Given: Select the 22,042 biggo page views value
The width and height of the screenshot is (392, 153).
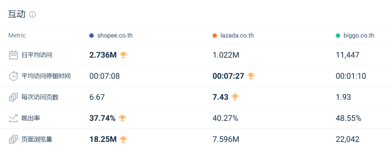Looking at the screenshot, I should pyautogui.click(x=347, y=139).
